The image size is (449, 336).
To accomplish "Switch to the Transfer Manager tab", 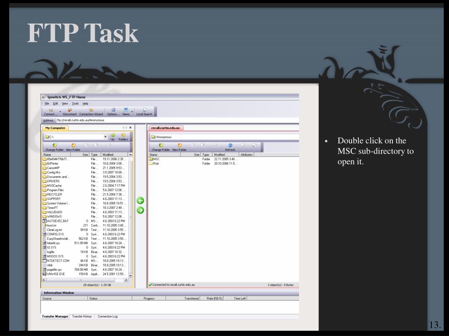I will pos(55,317).
